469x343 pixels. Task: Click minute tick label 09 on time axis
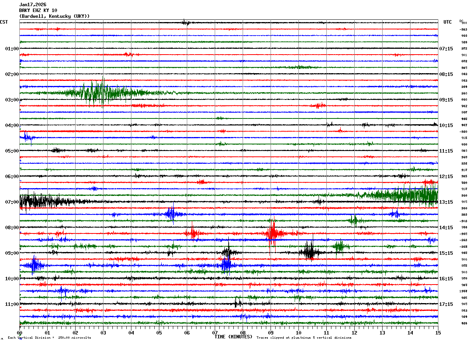(x=271, y=333)
